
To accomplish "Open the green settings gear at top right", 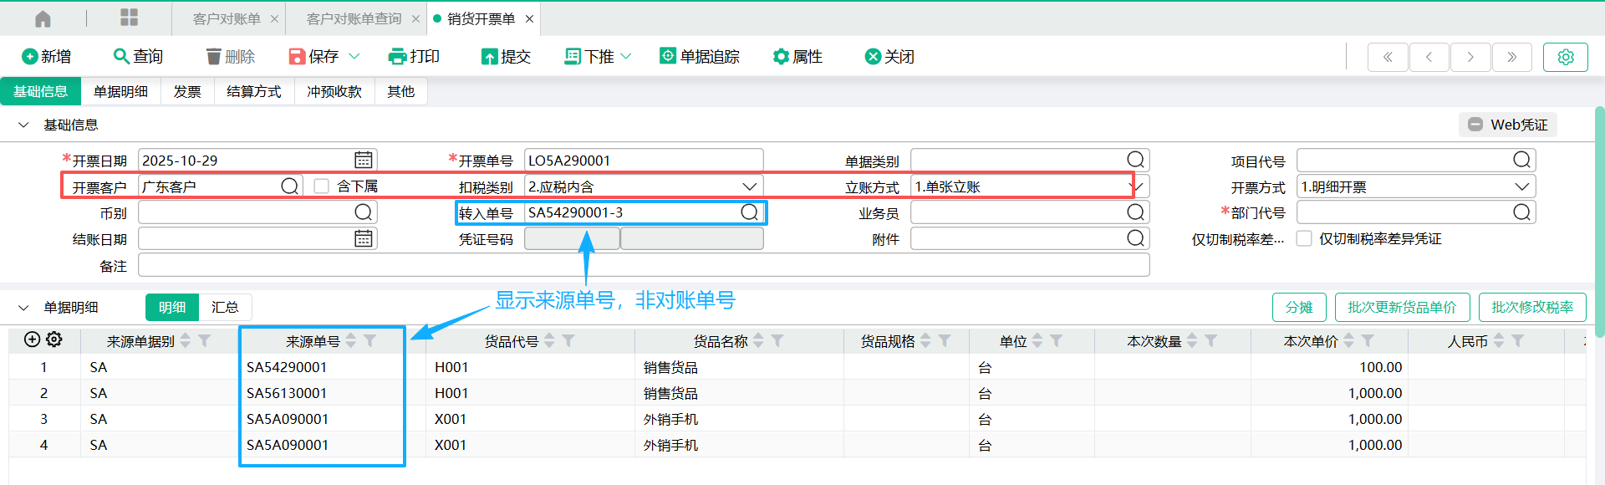I will (1565, 57).
